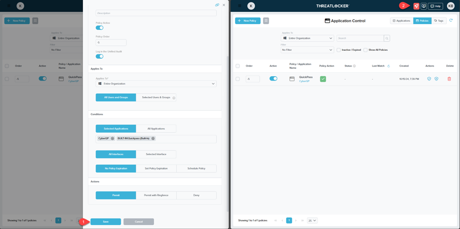
Task: Select all policies header checkbox right window
Action: click(238, 66)
